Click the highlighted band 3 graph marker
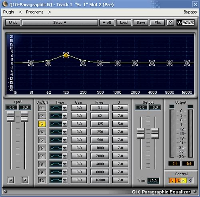This screenshot has width=200, height=197. point(66,55)
